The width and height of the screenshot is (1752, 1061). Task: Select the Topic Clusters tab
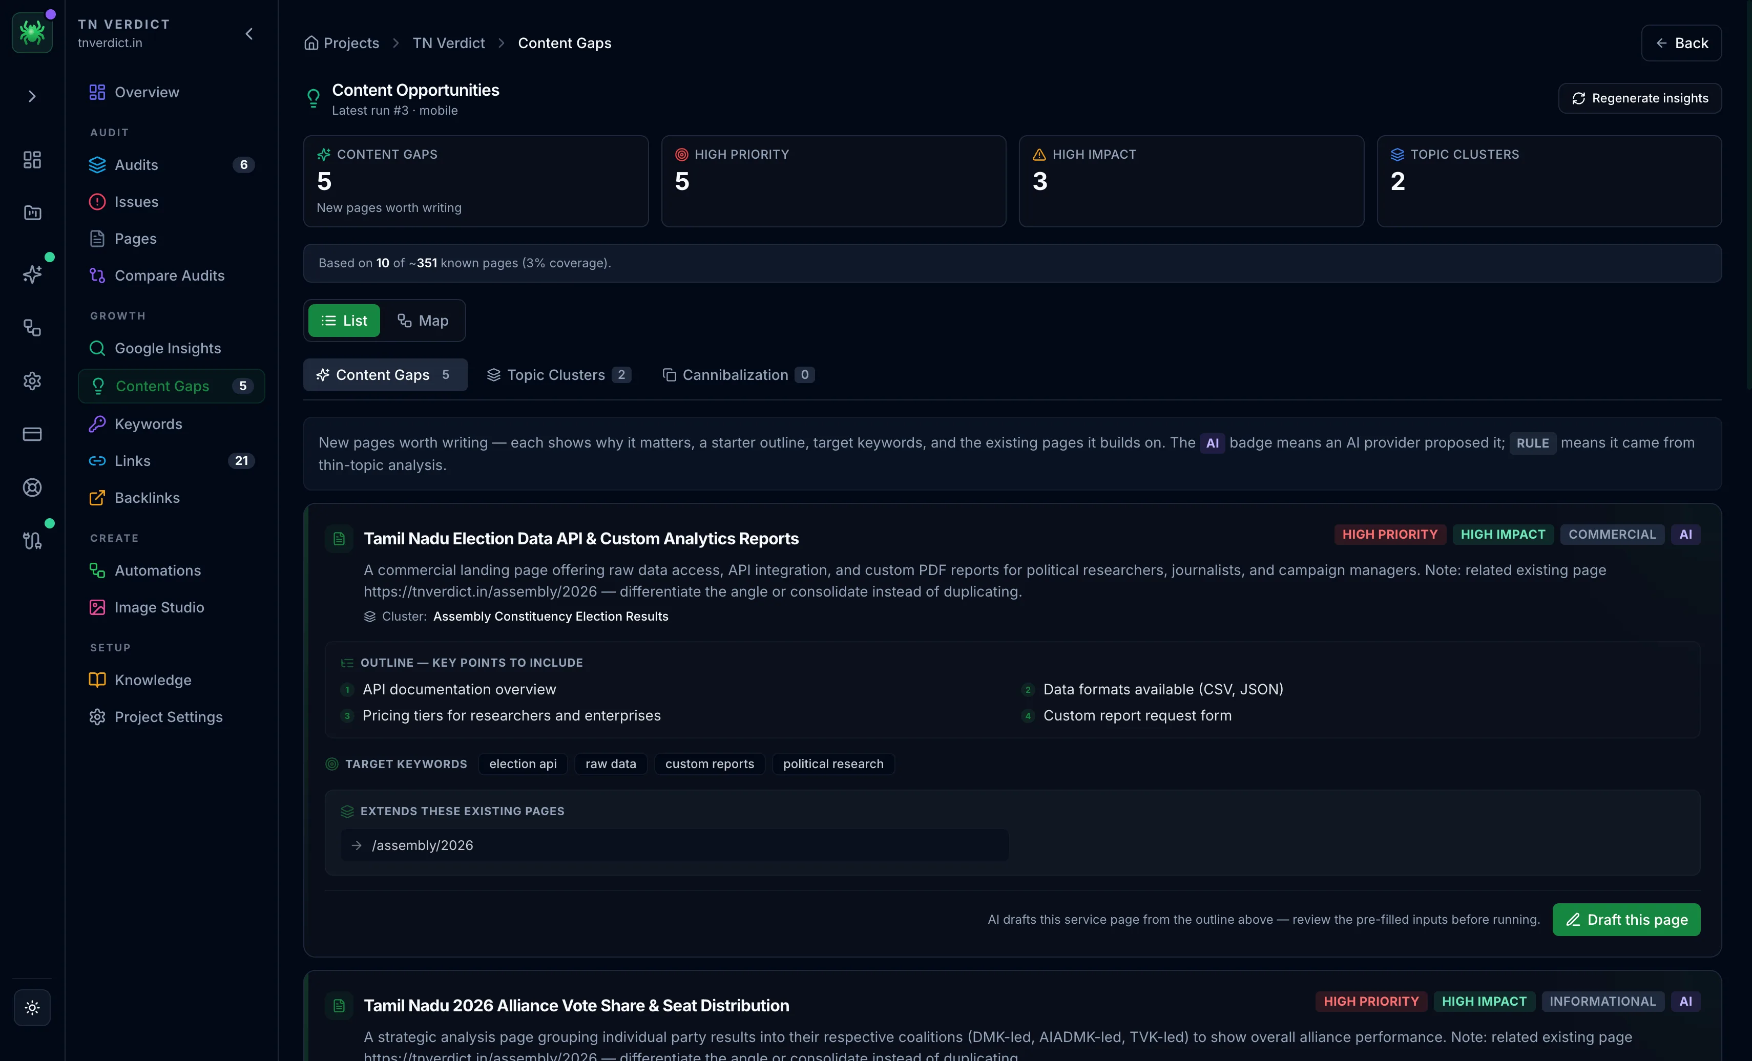559,374
